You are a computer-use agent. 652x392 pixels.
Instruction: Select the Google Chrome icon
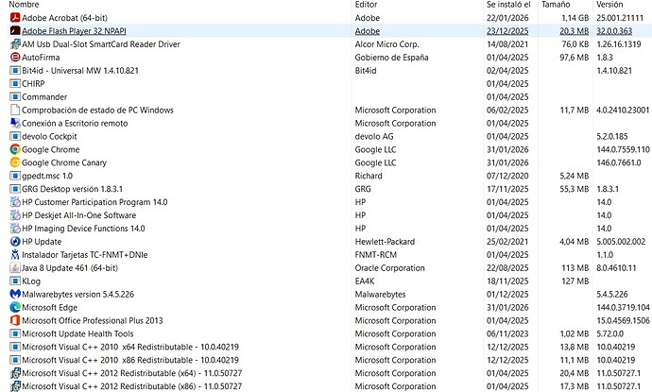14,149
